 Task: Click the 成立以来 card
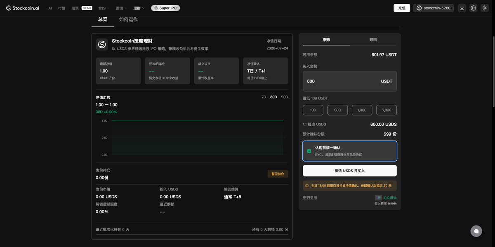click(x=217, y=71)
